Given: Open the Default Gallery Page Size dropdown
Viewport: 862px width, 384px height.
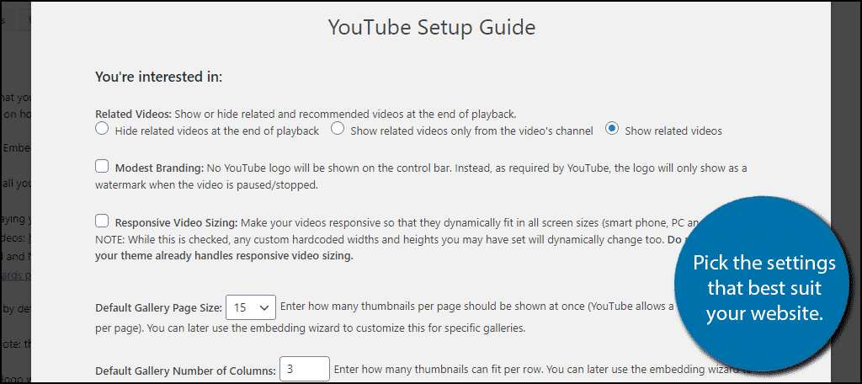Looking at the screenshot, I should coord(251,307).
